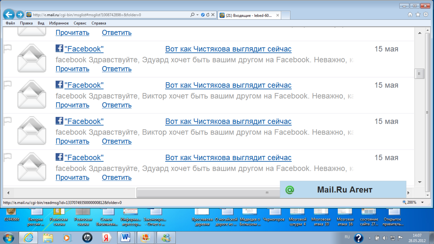Open desktop file состояние сайта 27
The width and height of the screenshot is (434, 244).
click(369, 217)
